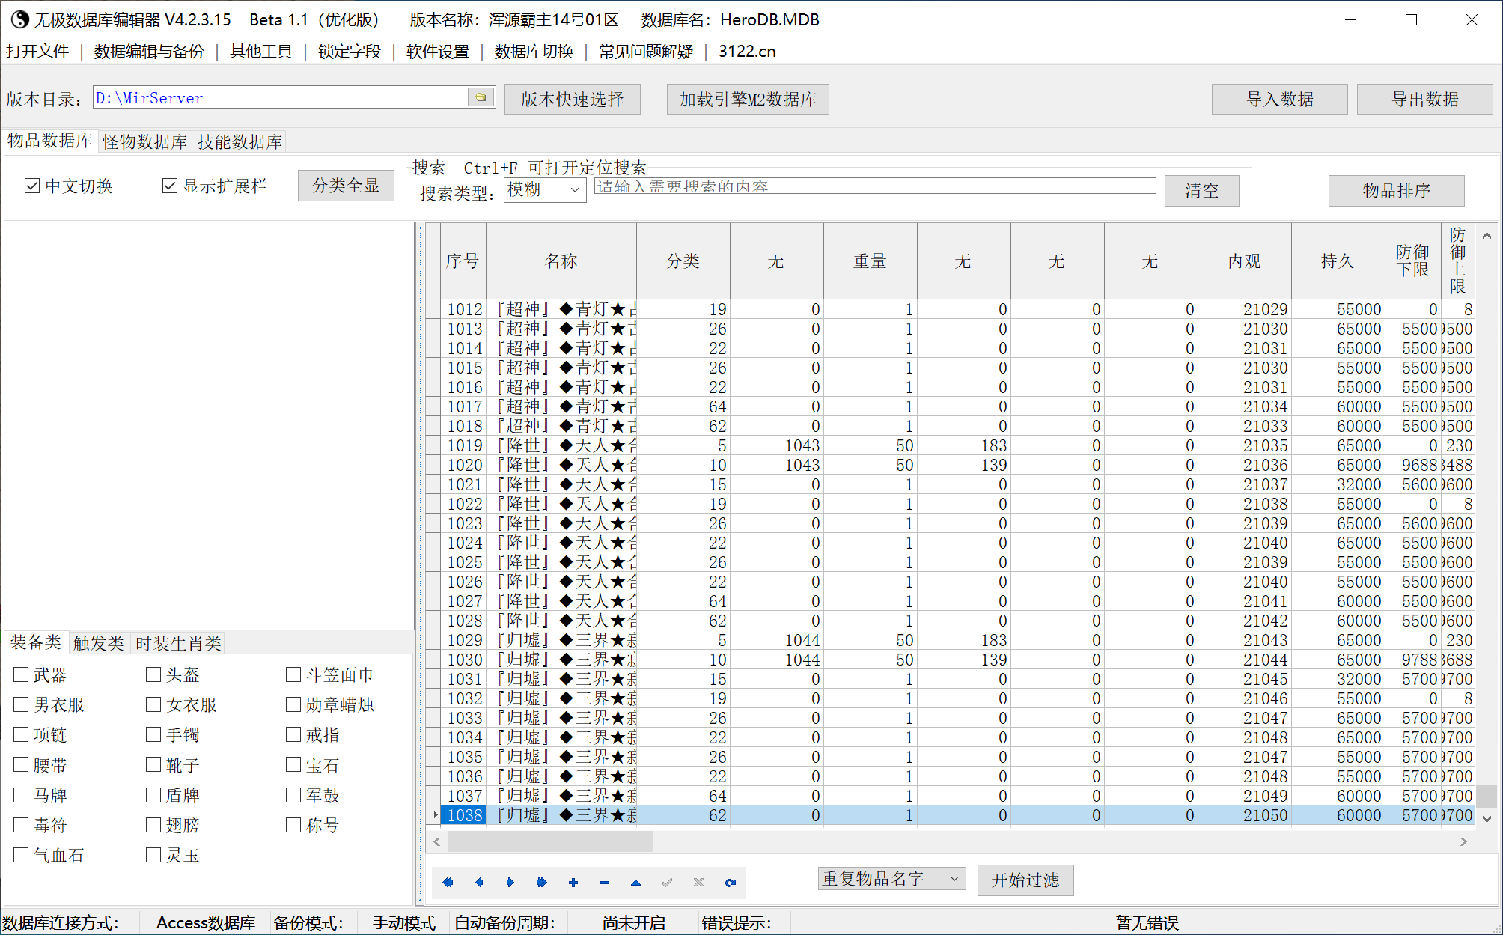Click the 清空 search button

[1202, 190]
